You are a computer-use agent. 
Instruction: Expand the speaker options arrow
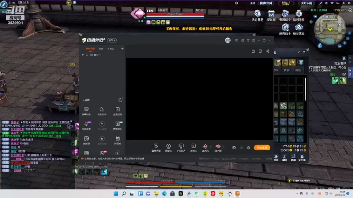[x=223, y=147]
